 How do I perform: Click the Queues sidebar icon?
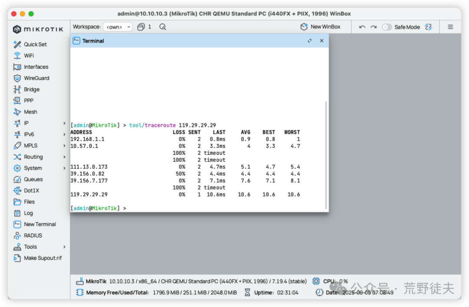17,180
